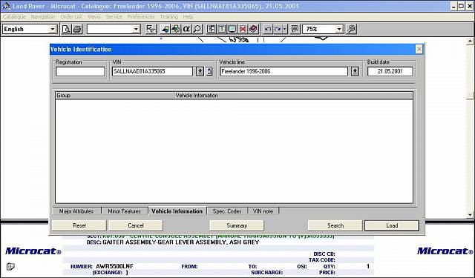Click the checklist selection toolbar icon
The image size is (475, 278).
click(151, 29)
